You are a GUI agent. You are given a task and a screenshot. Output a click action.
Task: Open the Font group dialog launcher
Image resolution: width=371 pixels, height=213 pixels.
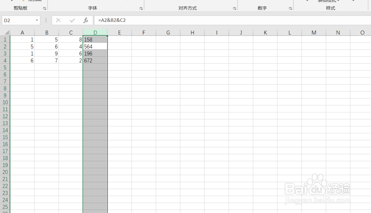[x=141, y=9]
